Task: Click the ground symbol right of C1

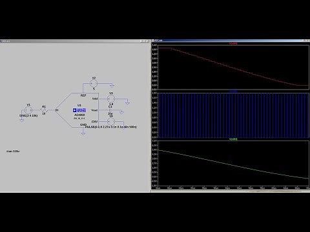Action: [x=121, y=112]
